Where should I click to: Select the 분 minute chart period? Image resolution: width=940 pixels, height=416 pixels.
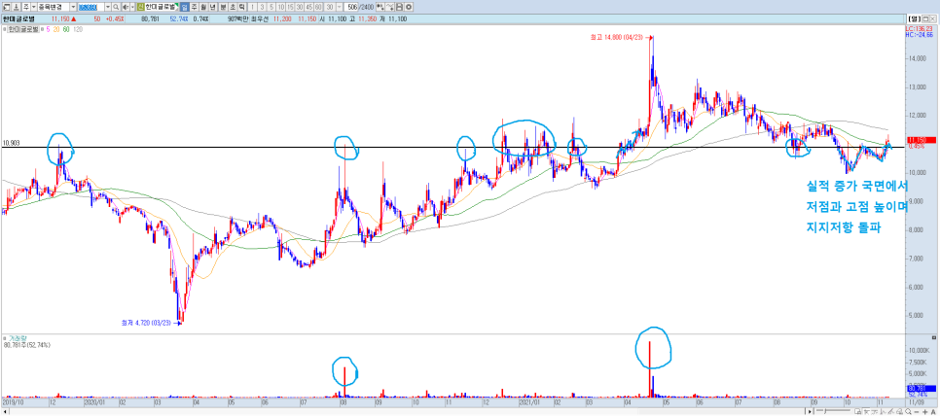(223, 7)
